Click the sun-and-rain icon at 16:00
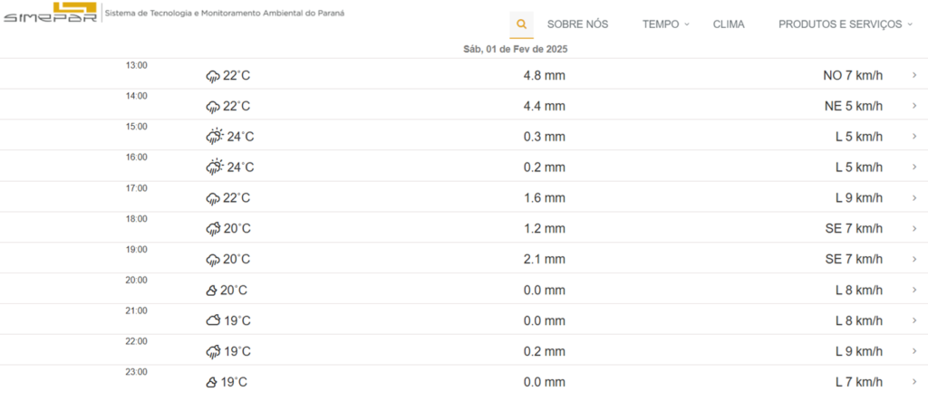The width and height of the screenshot is (928, 401). click(x=215, y=167)
